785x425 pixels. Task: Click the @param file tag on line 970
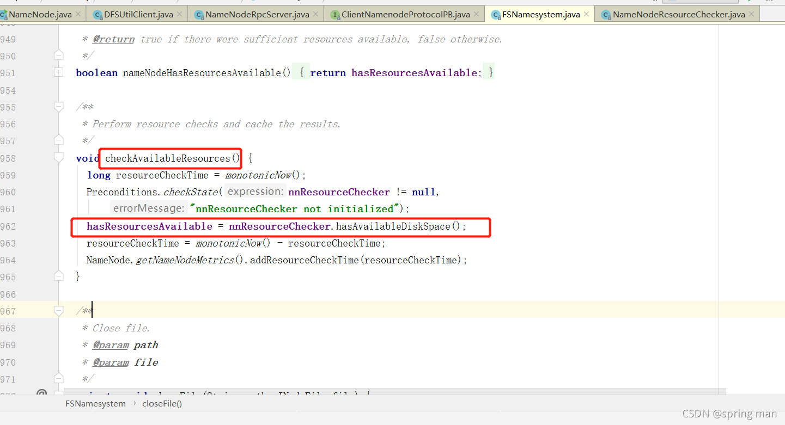125,362
